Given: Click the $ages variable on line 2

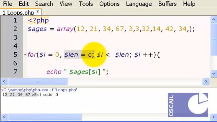Looking at the screenshot, I should coord(37,29).
